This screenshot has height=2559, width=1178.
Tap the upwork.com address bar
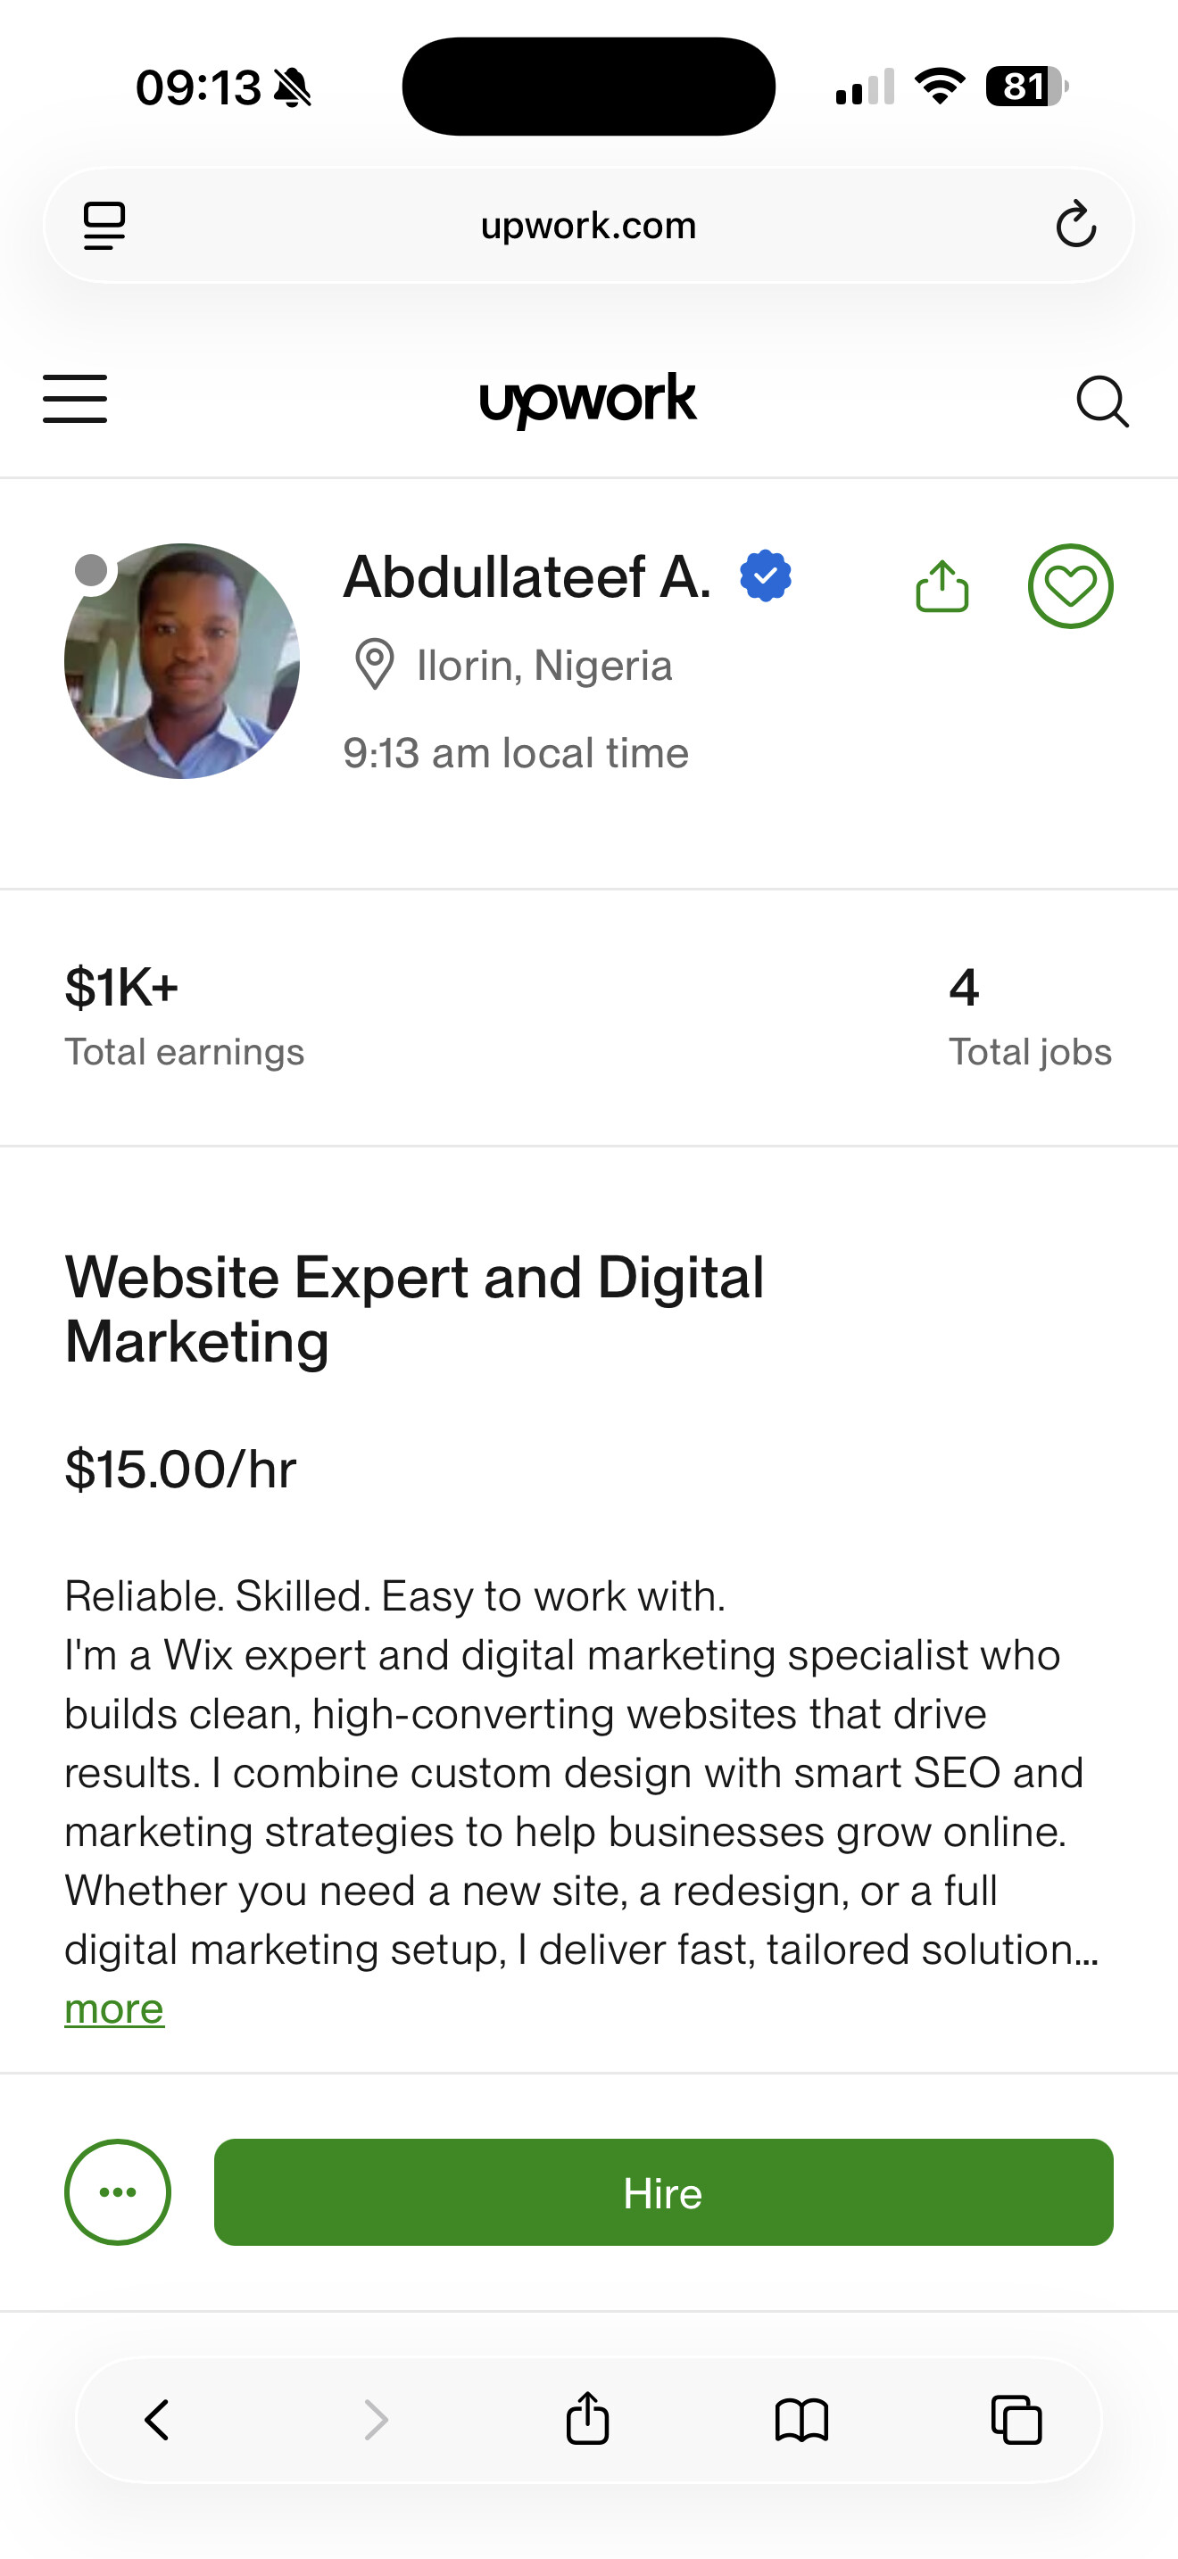coord(588,226)
